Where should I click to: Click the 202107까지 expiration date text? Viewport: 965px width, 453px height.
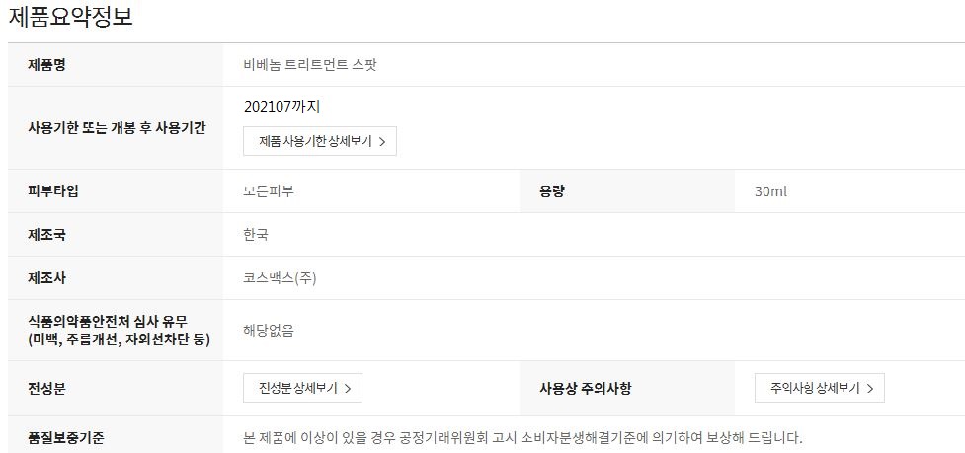[281, 106]
